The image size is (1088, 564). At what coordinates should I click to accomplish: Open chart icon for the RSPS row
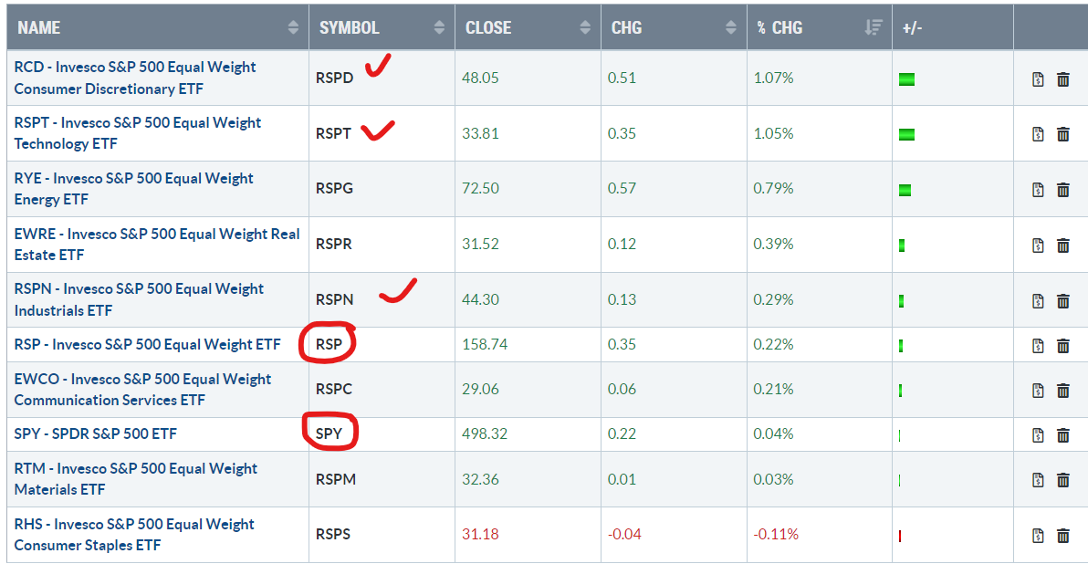pyautogui.click(x=1038, y=536)
